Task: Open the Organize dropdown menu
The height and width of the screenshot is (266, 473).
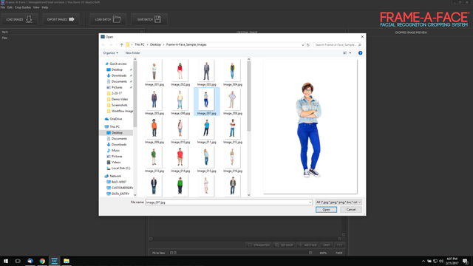Action: pyautogui.click(x=110, y=52)
